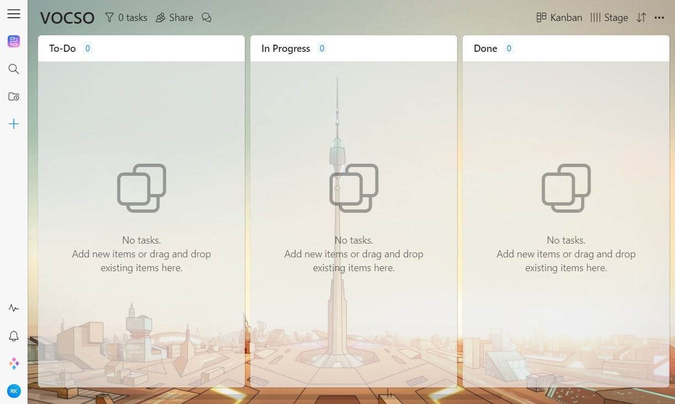The width and height of the screenshot is (675, 404).
Task: Open the hamburger menu
Action: (14, 14)
